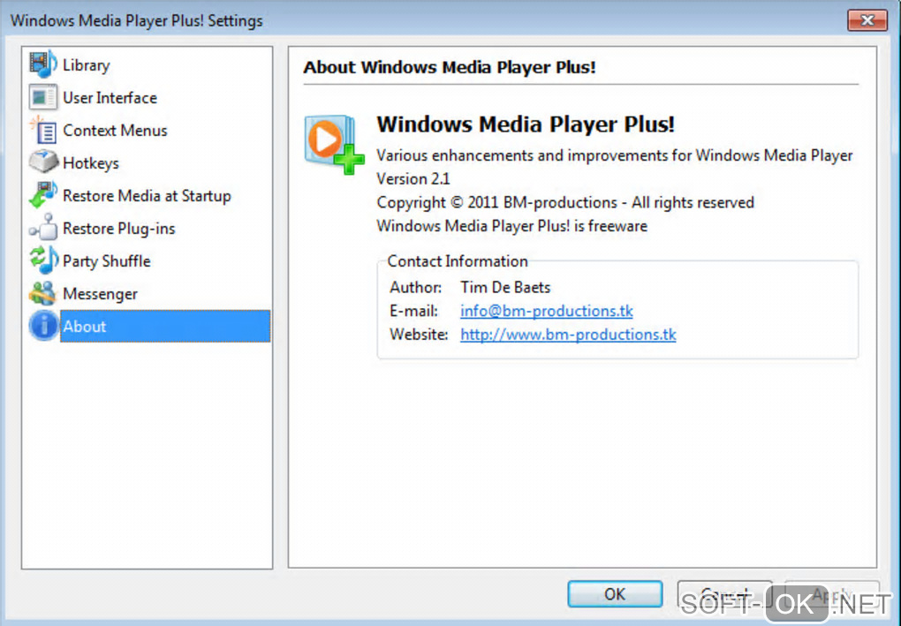The image size is (901, 626).
Task: Click the Hotkeys keyboard key icon
Action: pos(43,162)
